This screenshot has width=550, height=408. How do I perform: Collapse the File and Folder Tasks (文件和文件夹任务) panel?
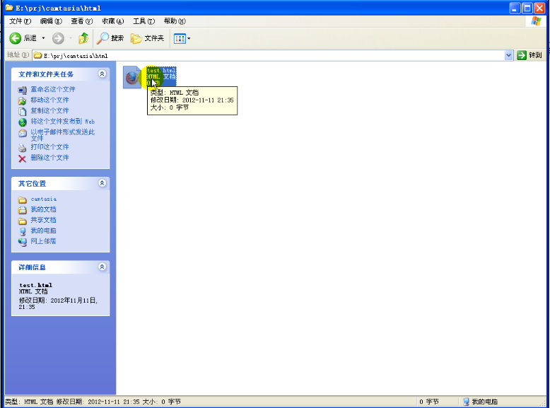click(x=102, y=74)
